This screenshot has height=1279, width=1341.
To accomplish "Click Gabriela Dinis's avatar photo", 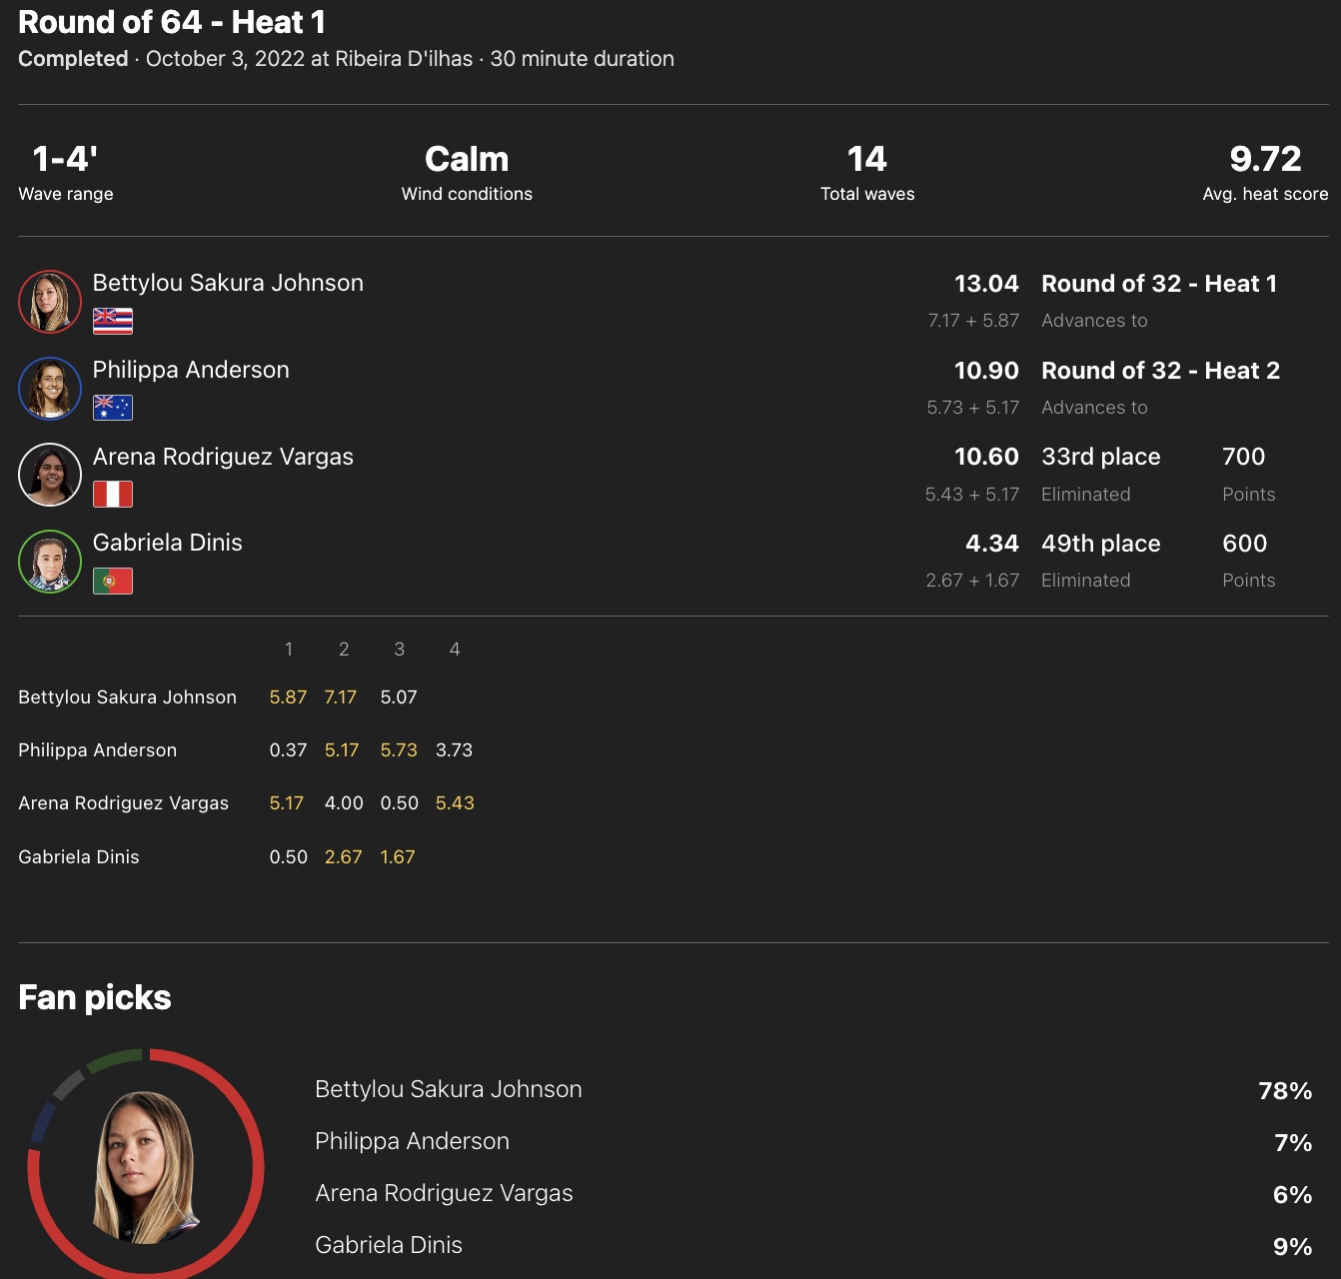I will (50, 562).
